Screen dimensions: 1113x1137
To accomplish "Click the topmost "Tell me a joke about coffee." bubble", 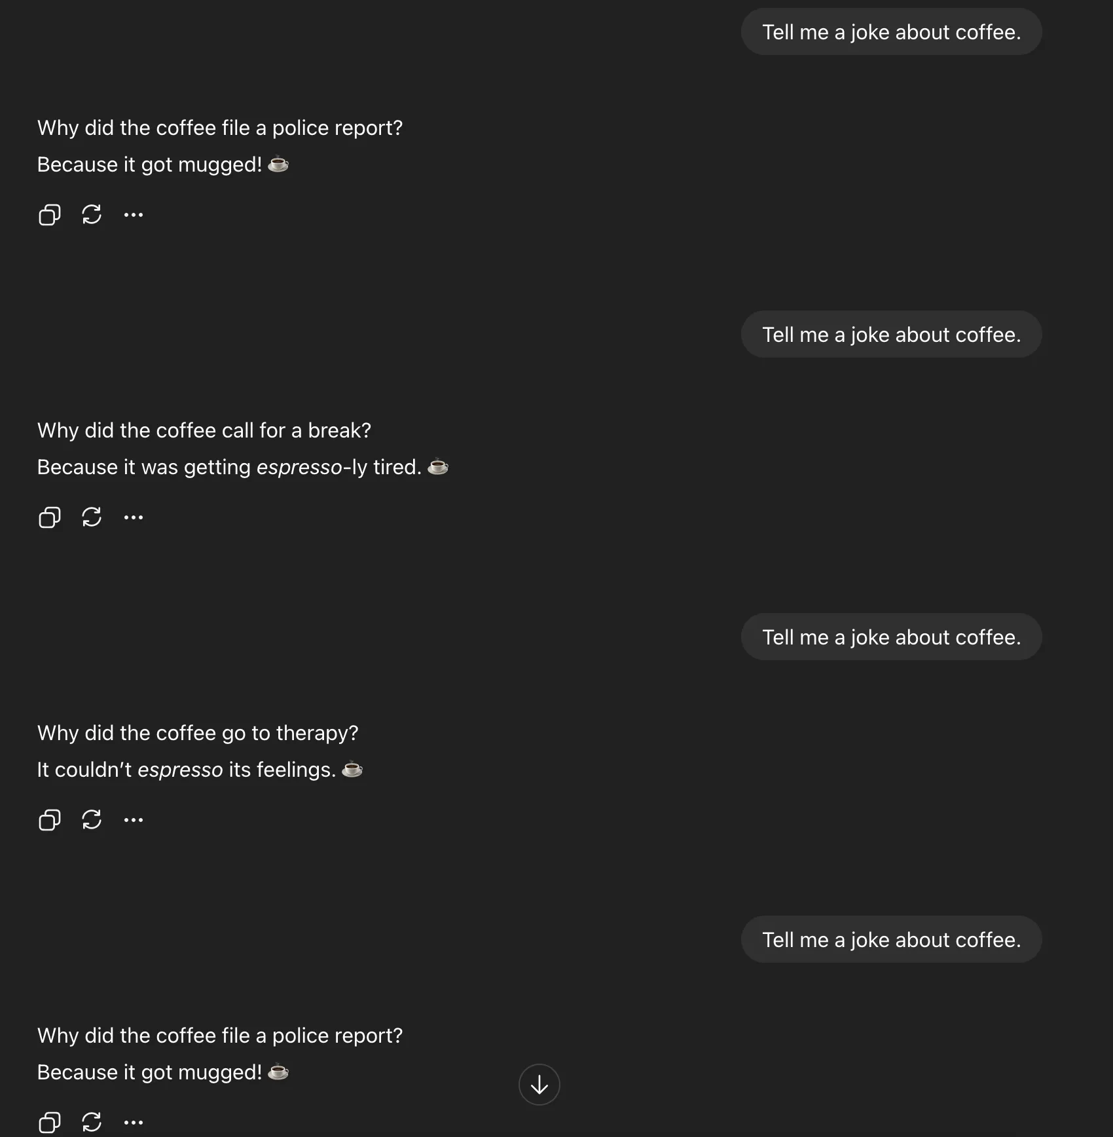I will tap(891, 32).
